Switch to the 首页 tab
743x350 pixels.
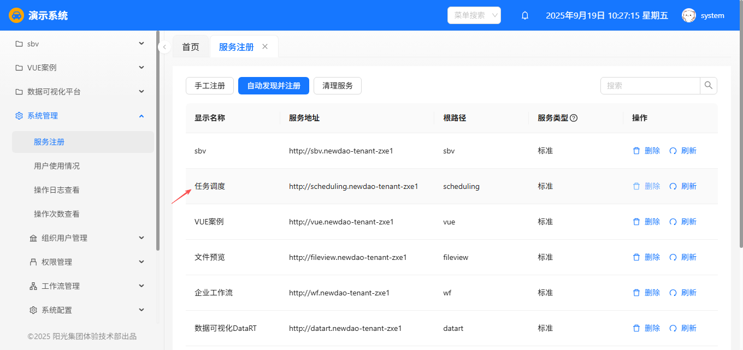tap(191, 47)
